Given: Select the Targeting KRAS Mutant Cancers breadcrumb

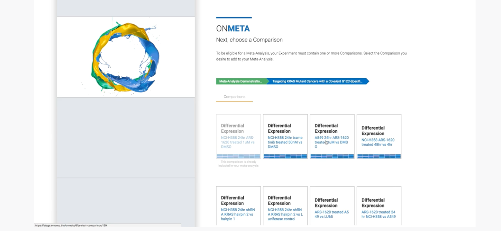Looking at the screenshot, I should tap(317, 82).
